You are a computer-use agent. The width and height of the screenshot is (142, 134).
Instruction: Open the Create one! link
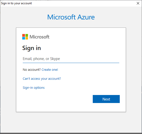50,70
